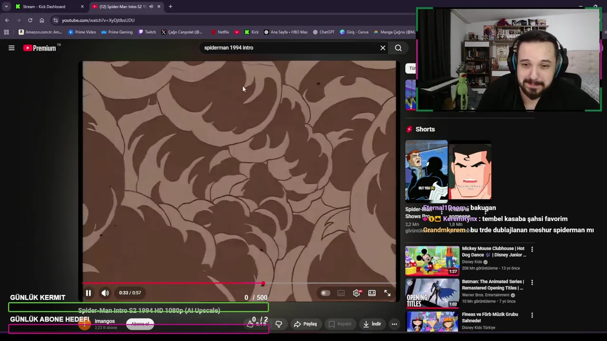The image size is (607, 341).
Task: Open Twitch bookmark
Action: [x=147, y=32]
